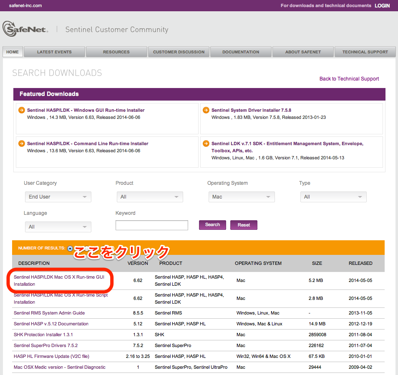Follow the Back to Technical Support link
The height and width of the screenshot is (375, 398).
coord(349,79)
